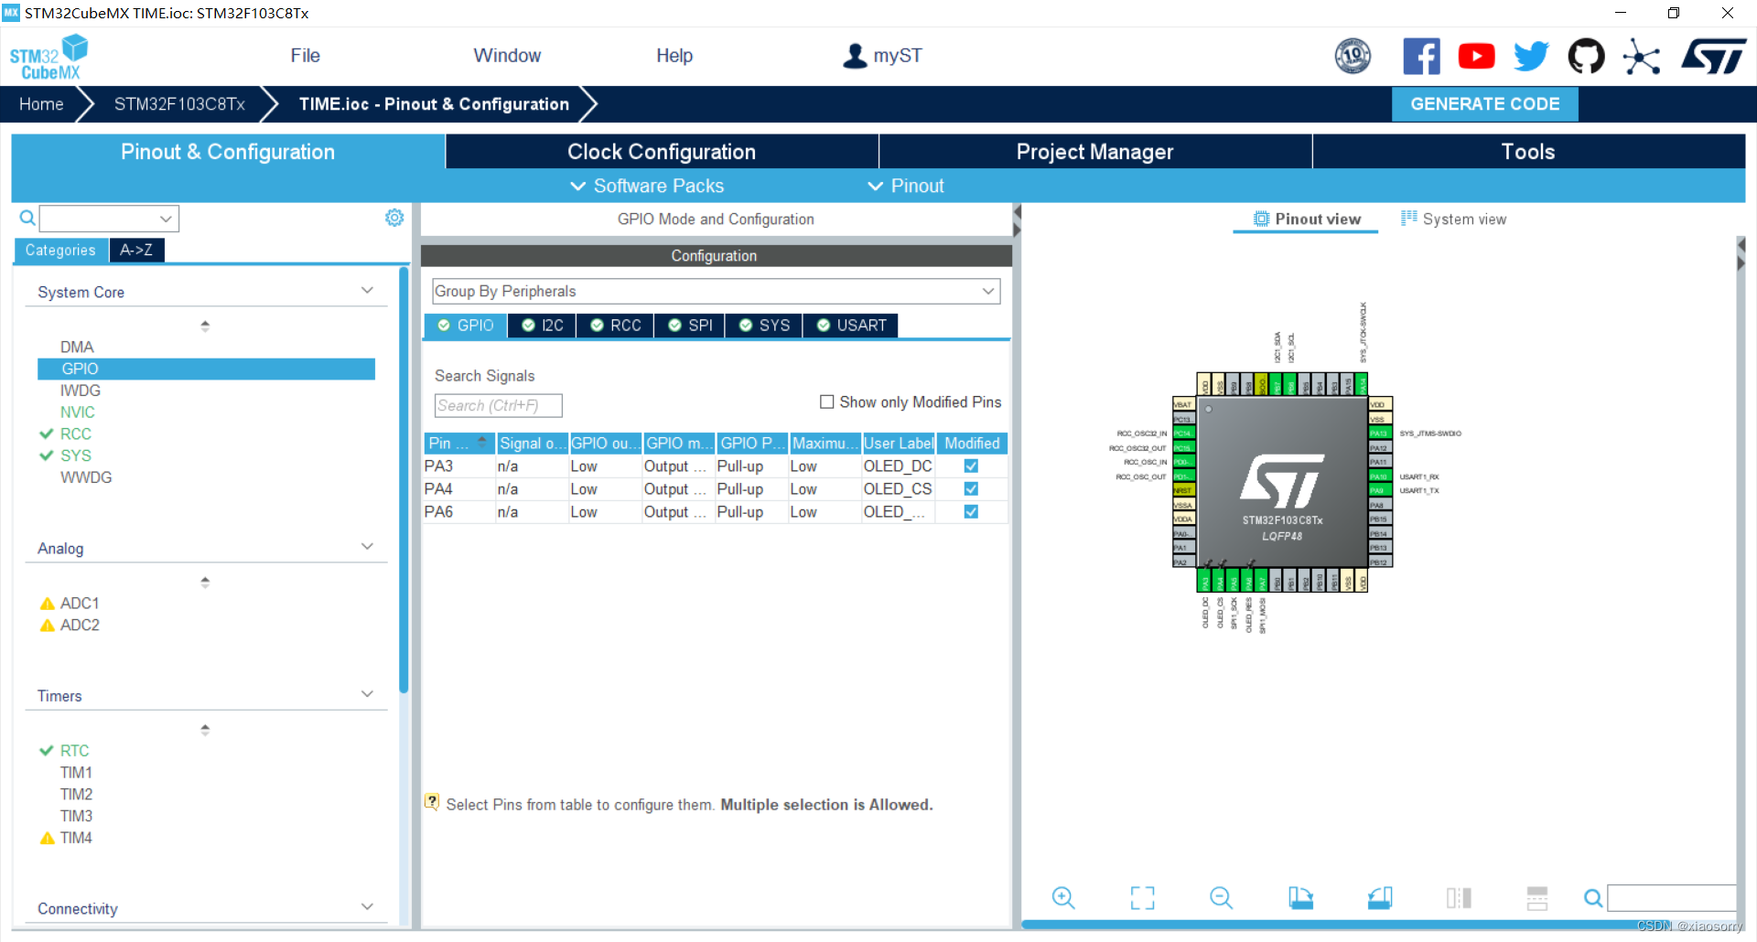
Task: Select DMA in System Core list
Action: 77,347
